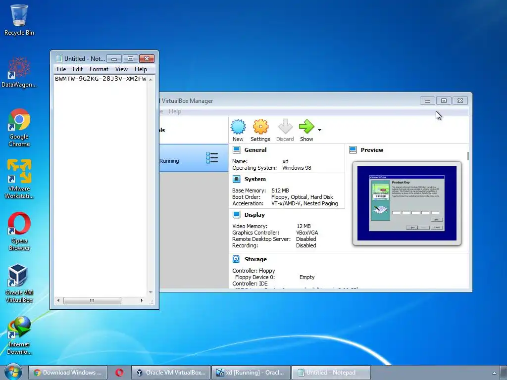Viewport: 507px width, 380px height.
Task: Open the Internet Download Manager desktop shortcut
Action: (x=19, y=335)
